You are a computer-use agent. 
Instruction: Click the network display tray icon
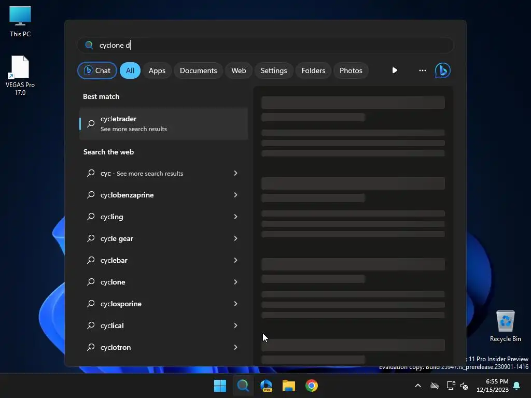(x=451, y=386)
